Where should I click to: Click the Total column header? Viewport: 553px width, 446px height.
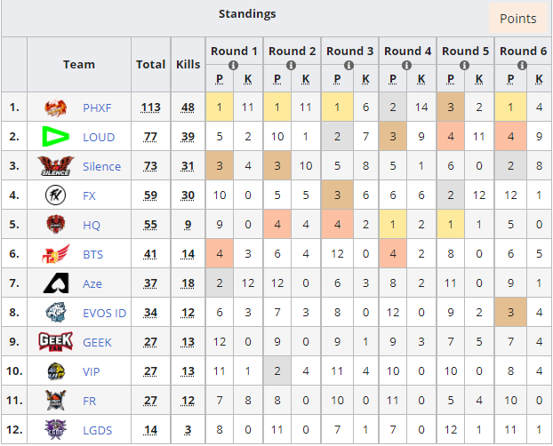click(150, 65)
